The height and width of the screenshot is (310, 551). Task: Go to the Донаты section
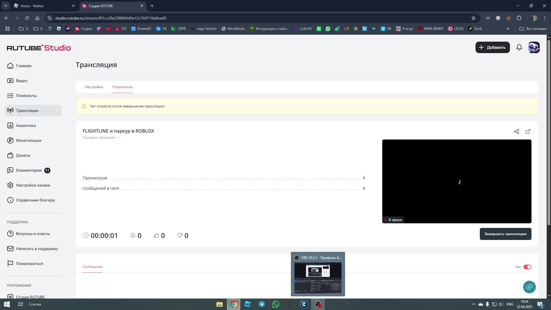pyautogui.click(x=33, y=155)
